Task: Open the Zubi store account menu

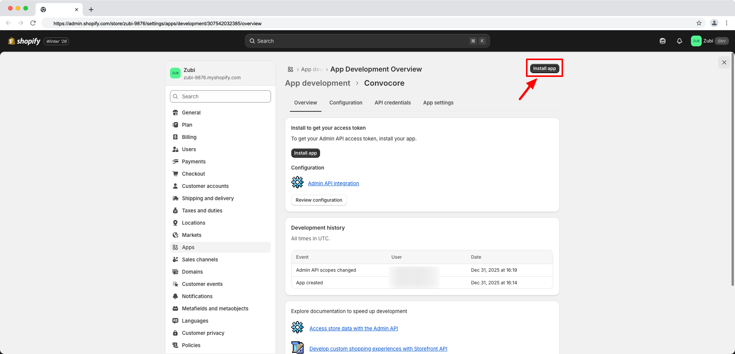Action: 710,41
